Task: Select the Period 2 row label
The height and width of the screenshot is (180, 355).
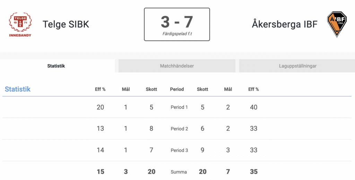Action: tap(179, 129)
